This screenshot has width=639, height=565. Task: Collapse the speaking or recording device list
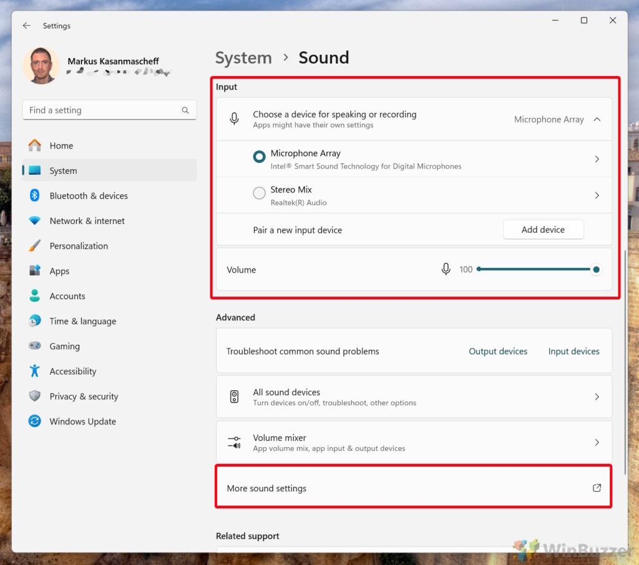596,119
